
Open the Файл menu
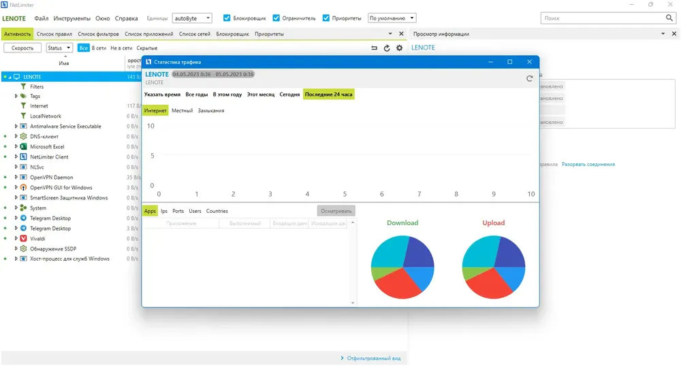pos(42,18)
